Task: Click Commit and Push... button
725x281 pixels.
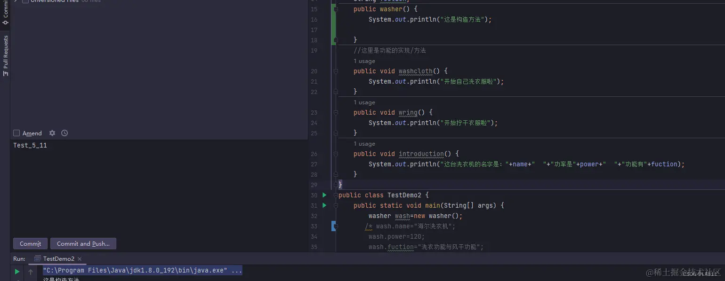Action: click(x=83, y=244)
